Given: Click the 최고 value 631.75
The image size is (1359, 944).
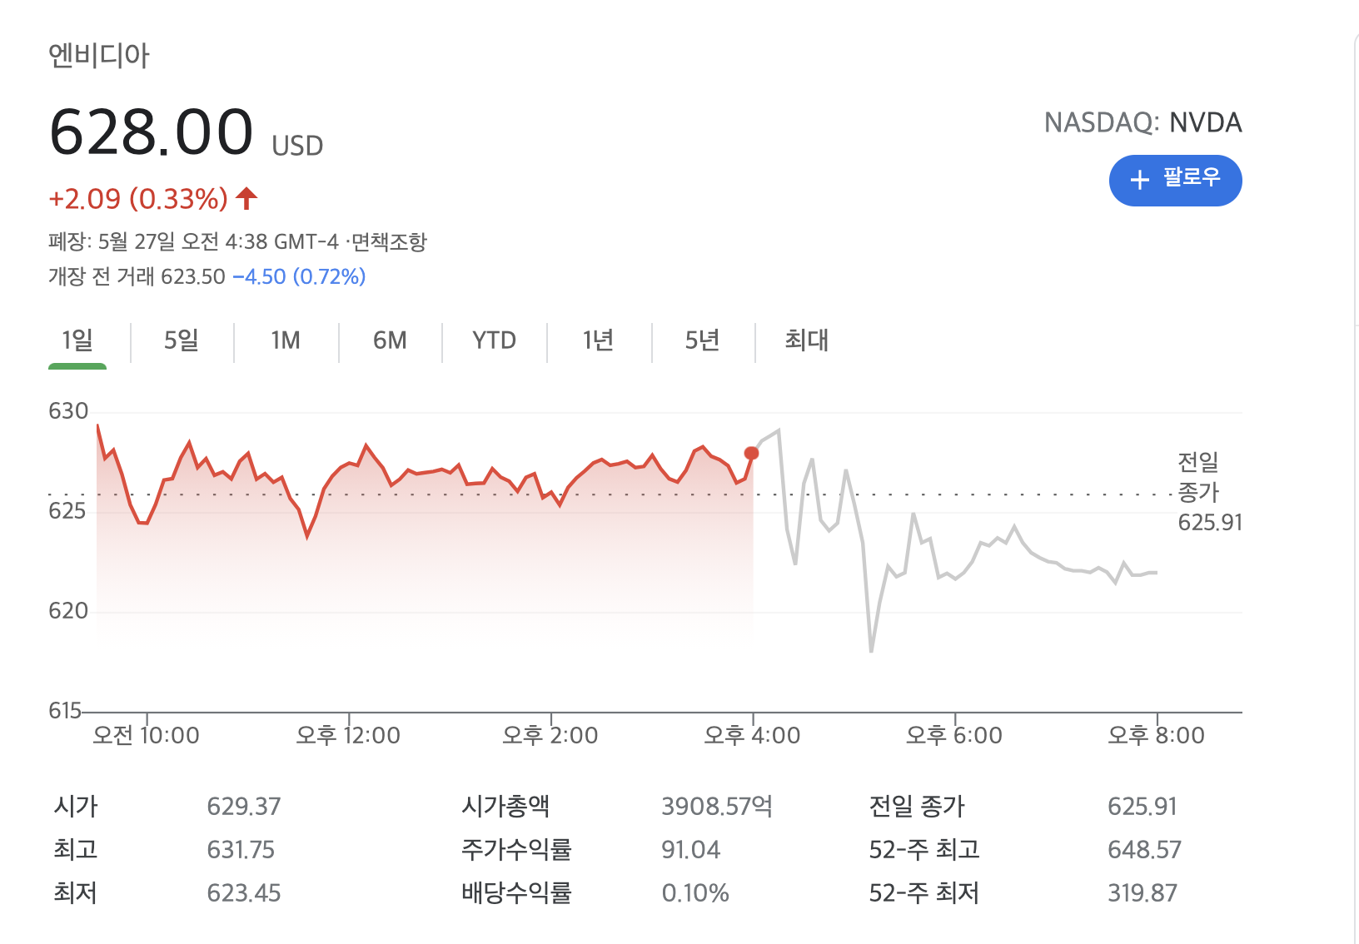Looking at the screenshot, I should pyautogui.click(x=241, y=849).
